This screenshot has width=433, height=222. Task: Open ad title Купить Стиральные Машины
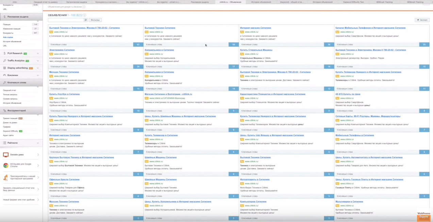256,50
